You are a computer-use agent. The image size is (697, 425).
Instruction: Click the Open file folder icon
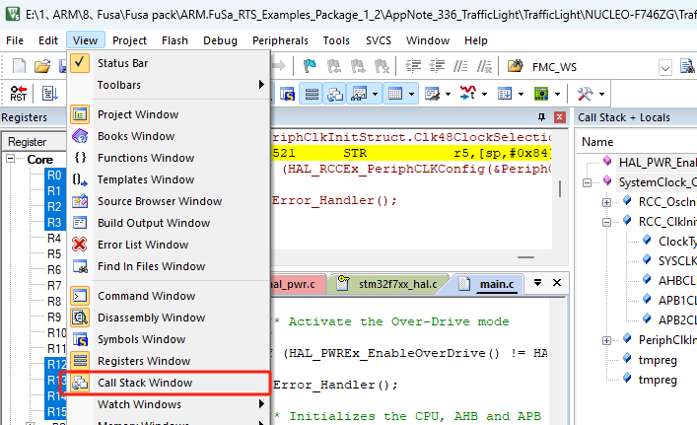tap(41, 66)
